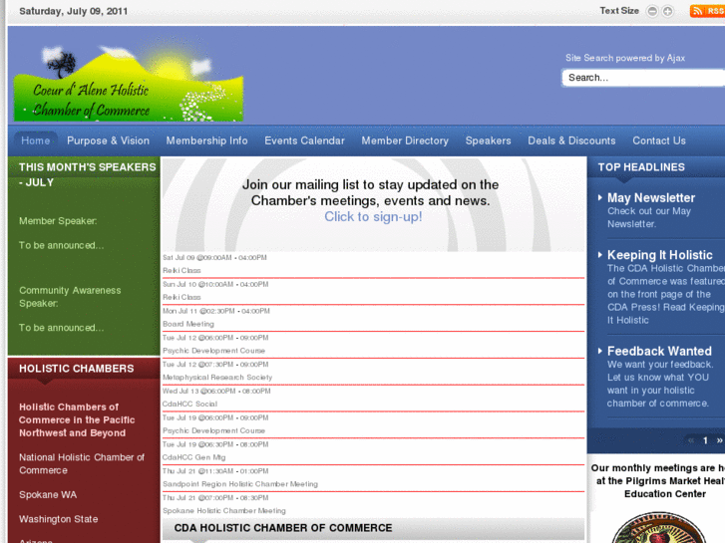This screenshot has width=725, height=543.
Task: Open Sandpoint Region Holistic Chamber Meeting
Action: pos(240,484)
